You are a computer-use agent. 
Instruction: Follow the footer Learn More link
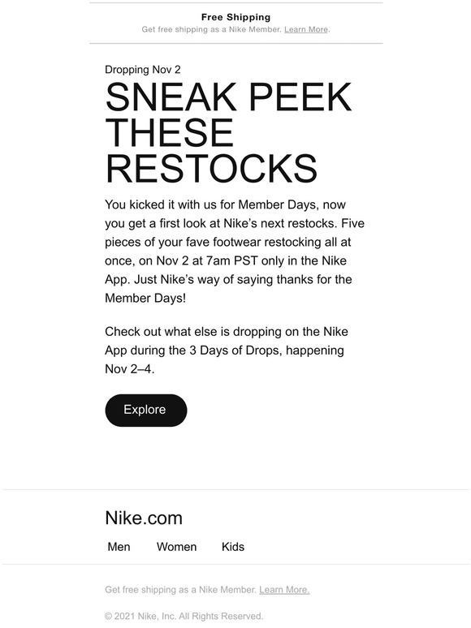pyautogui.click(x=284, y=590)
